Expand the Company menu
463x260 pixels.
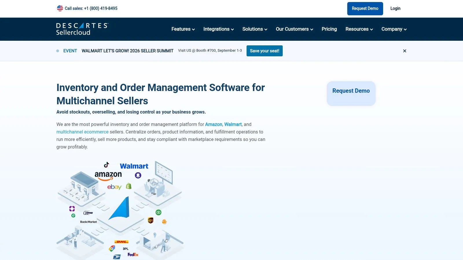click(x=394, y=29)
